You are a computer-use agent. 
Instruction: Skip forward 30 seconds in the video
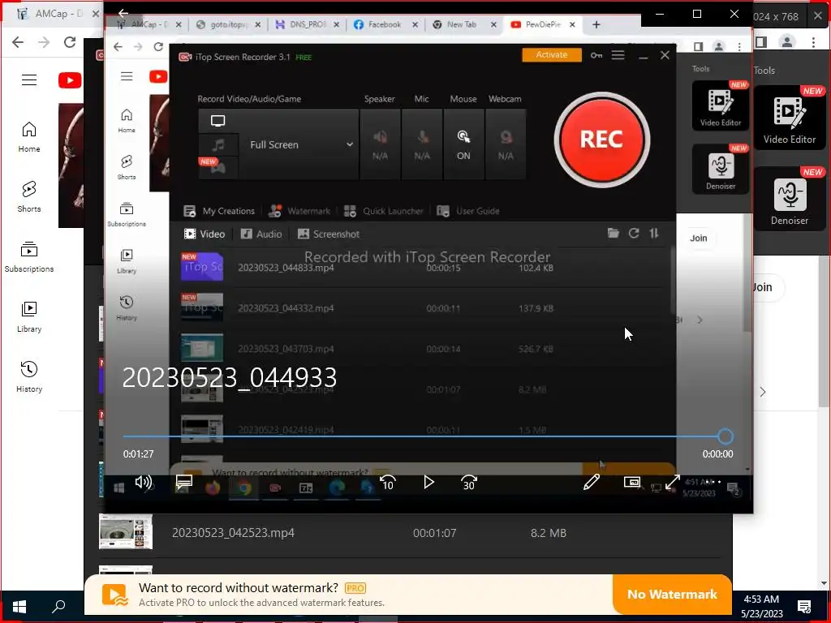point(469,482)
